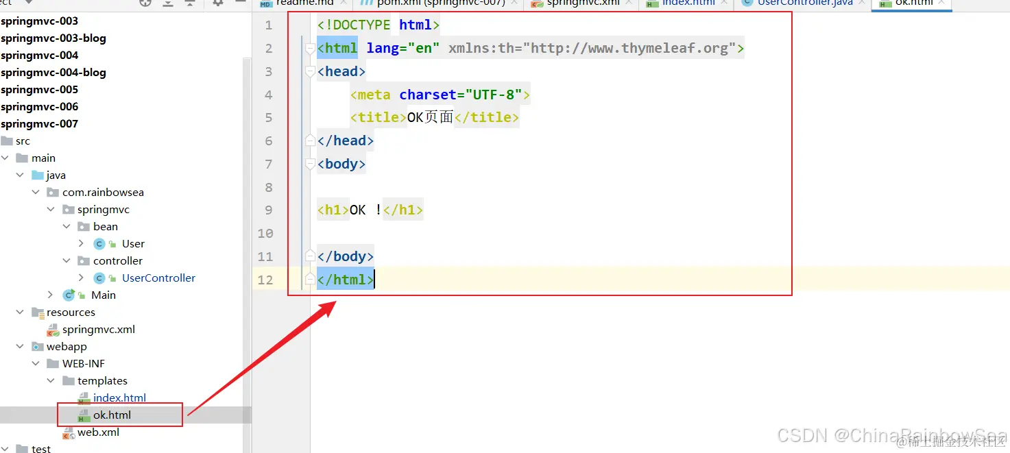1010x453 pixels.
Task: Click the com.rainbowsea package icon
Action: (x=53, y=193)
